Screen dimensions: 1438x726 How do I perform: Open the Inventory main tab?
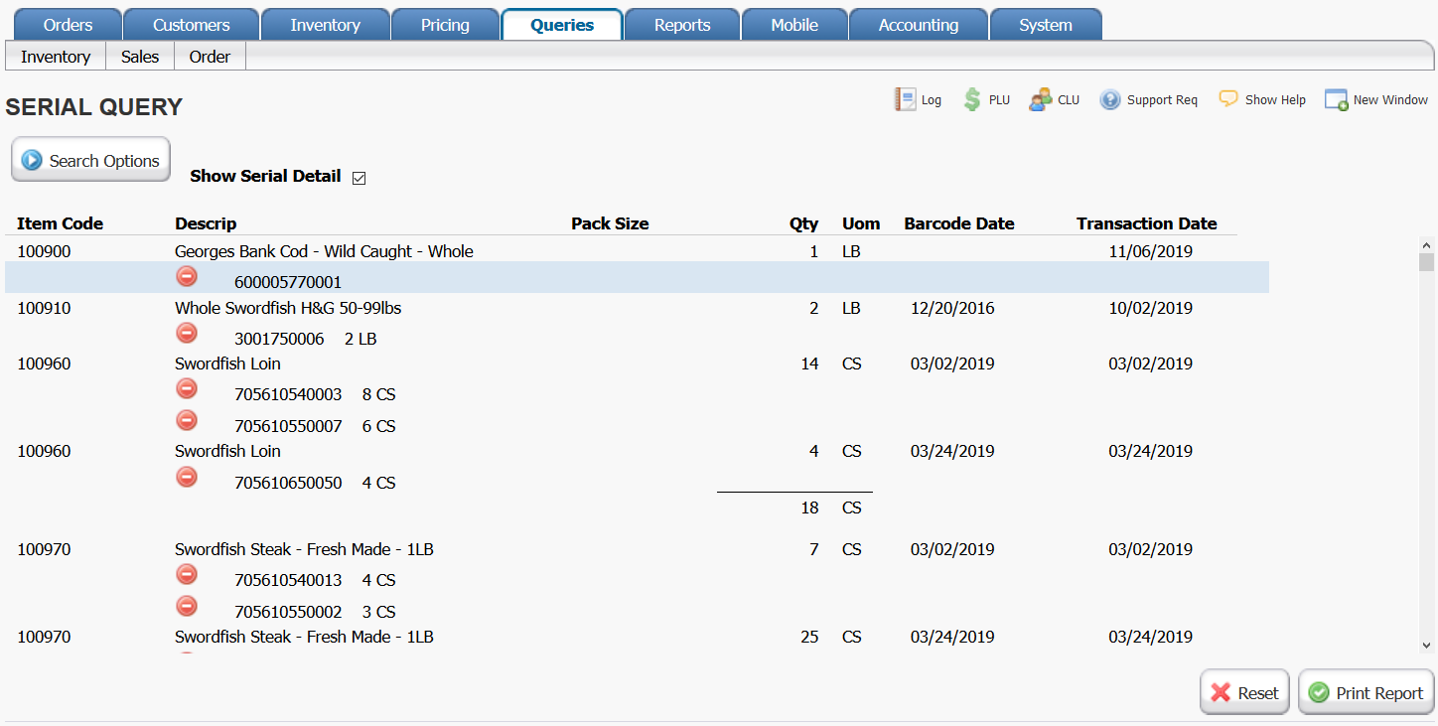click(x=326, y=25)
